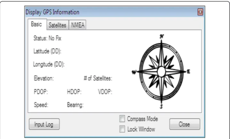Click the 'Longitude (DD):' label
The width and height of the screenshot is (230, 139).
49,64
